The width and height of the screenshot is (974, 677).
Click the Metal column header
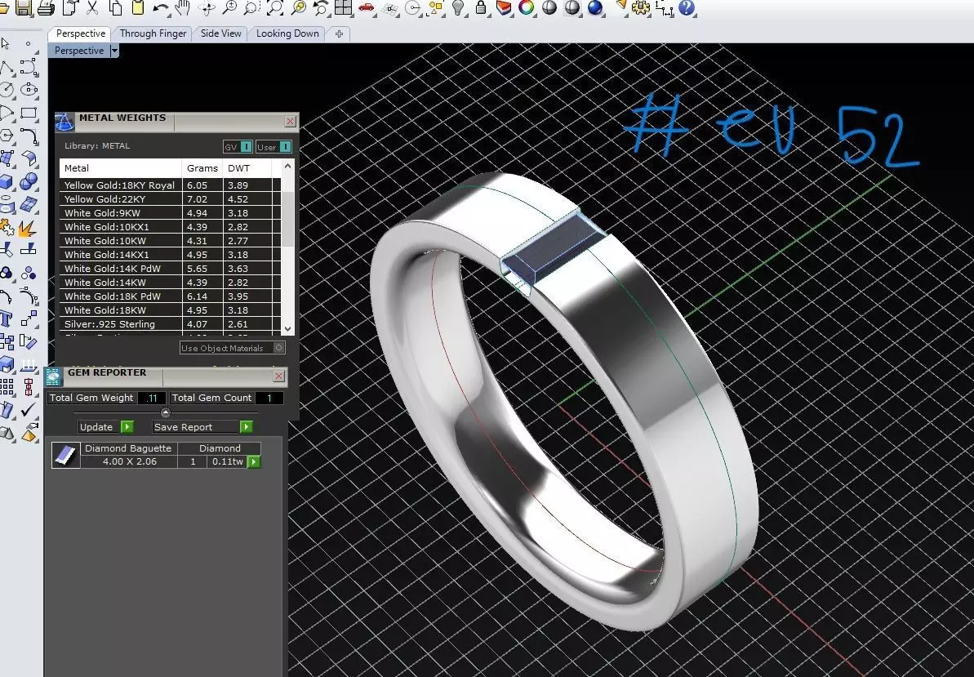click(x=121, y=168)
